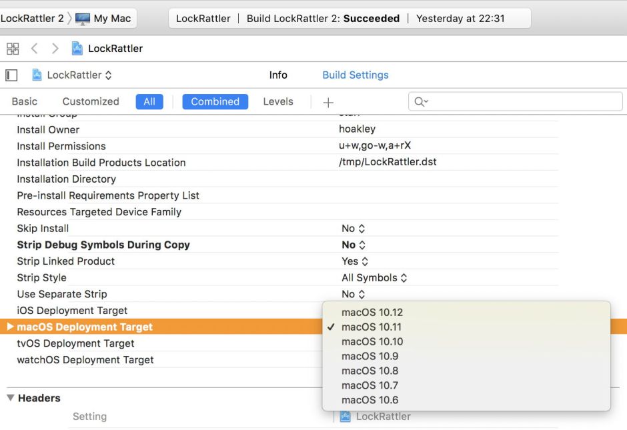
Task: Go back with the left chevron
Action: (35, 49)
